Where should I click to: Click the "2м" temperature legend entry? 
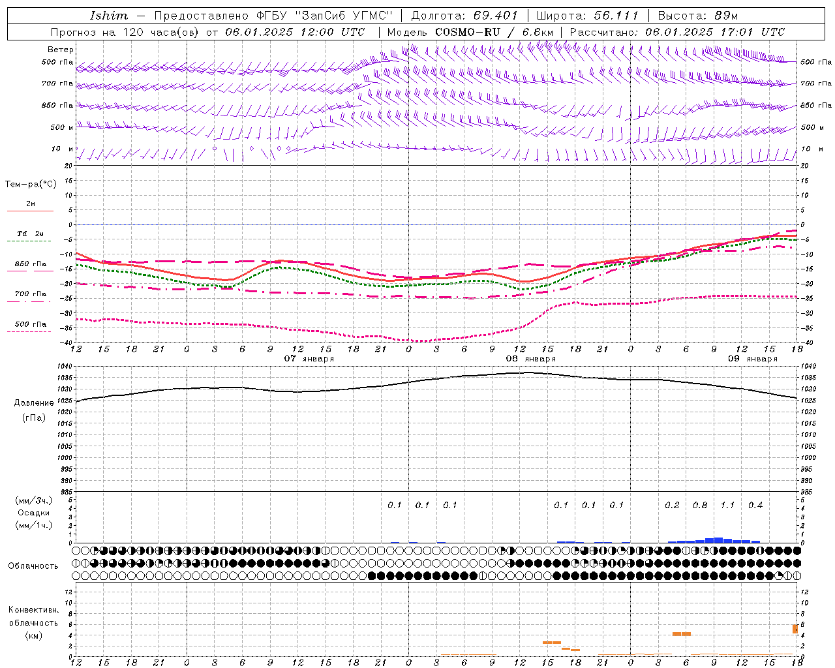(31, 204)
